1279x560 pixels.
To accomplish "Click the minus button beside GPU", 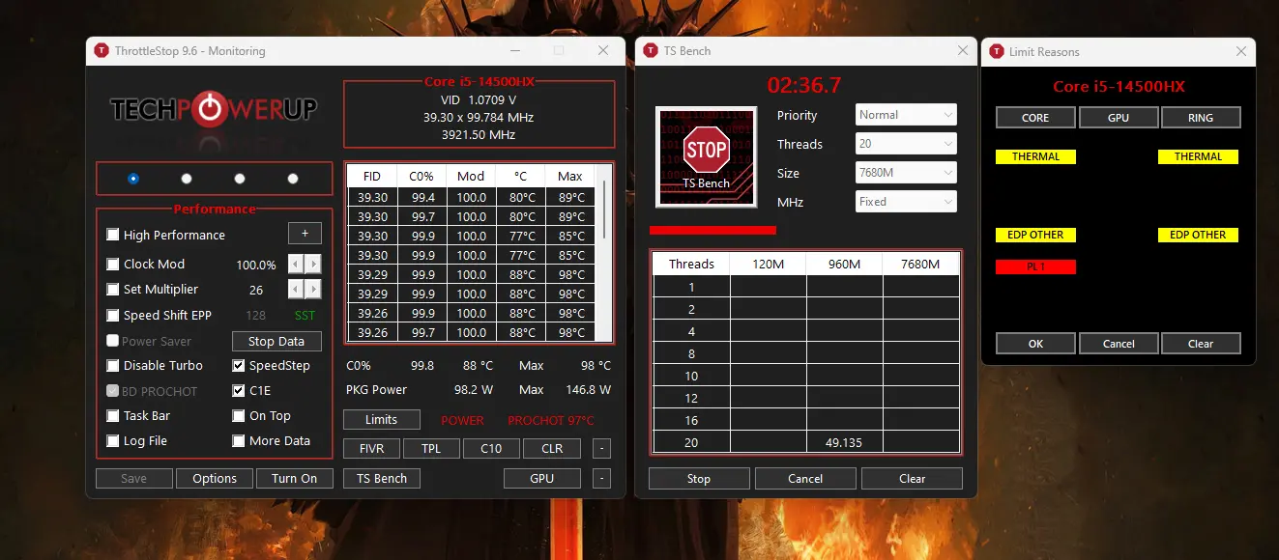I will click(x=601, y=478).
